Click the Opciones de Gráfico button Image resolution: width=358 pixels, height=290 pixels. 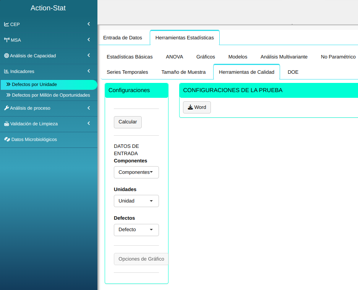coord(141,259)
